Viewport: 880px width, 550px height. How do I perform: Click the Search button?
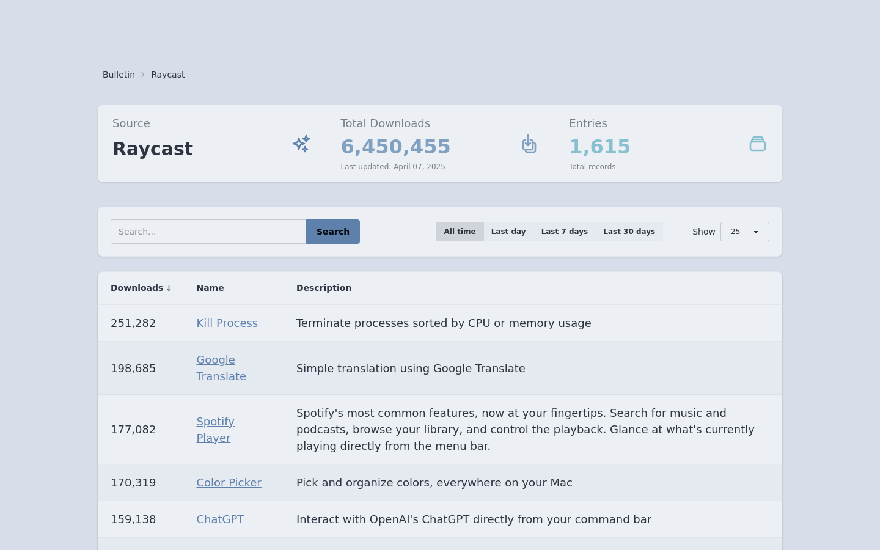point(333,232)
